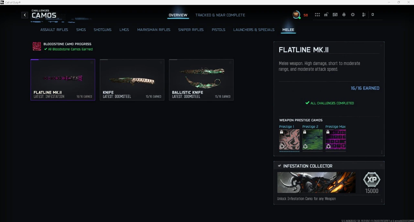Click Unlock Infestation Camo for any Weapon
Screen dimensions: 414x222
tap(306, 199)
